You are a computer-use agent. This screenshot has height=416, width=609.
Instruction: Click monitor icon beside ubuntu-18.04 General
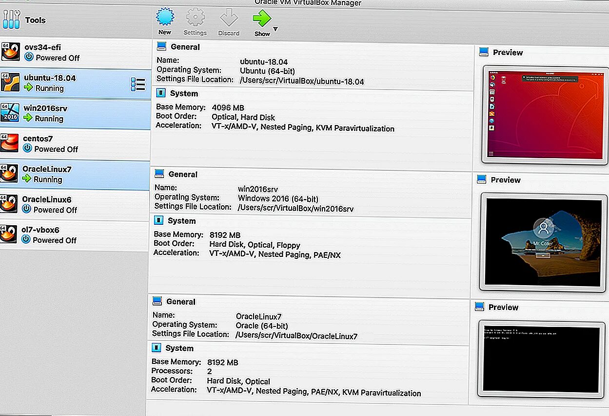[161, 47]
